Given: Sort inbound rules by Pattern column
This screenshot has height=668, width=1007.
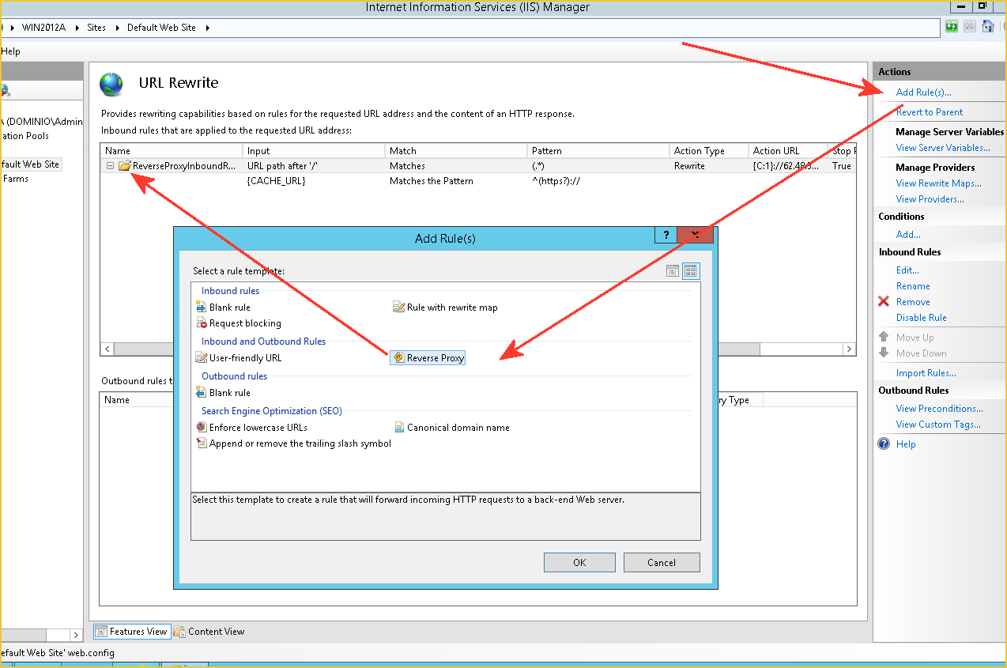Looking at the screenshot, I should [x=598, y=150].
